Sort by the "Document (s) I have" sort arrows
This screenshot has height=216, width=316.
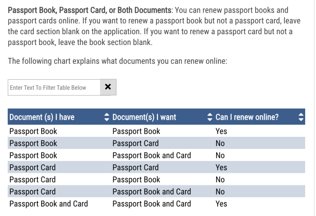107,117
